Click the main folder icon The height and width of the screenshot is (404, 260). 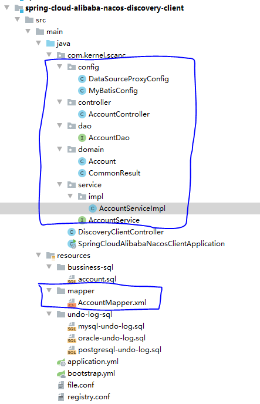click(x=40, y=32)
